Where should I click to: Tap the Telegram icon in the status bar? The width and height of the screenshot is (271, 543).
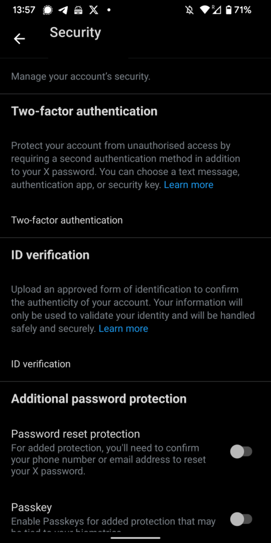pyautogui.click(x=63, y=10)
